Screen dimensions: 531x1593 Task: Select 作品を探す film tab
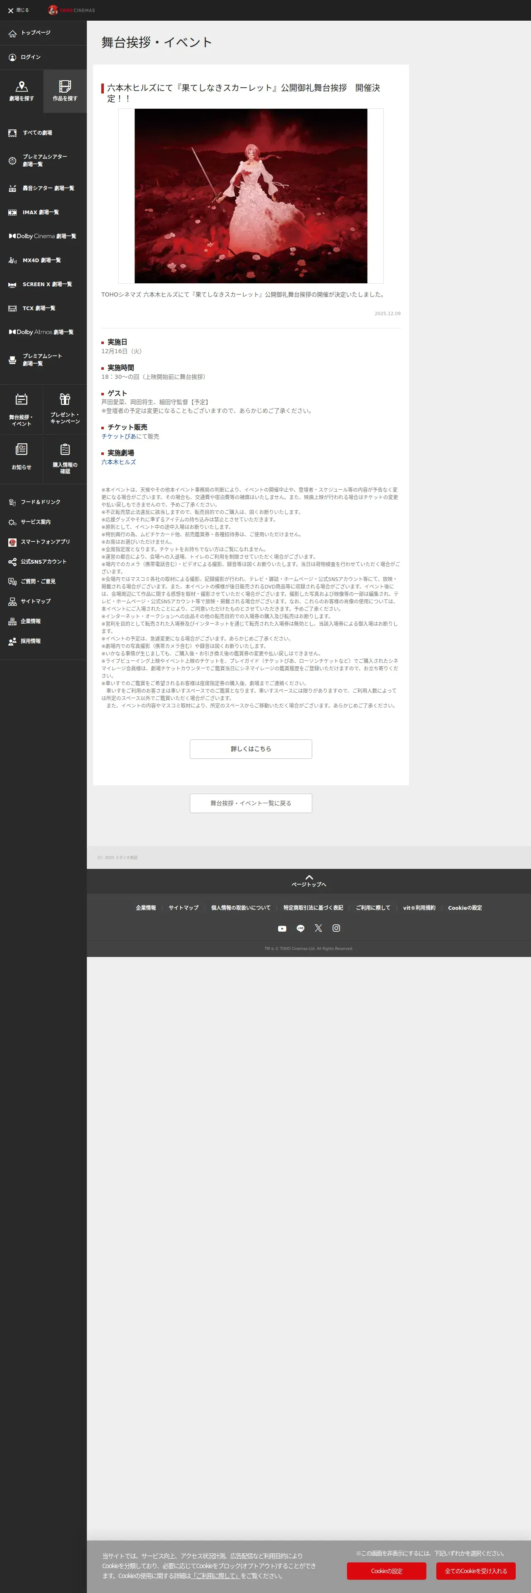[65, 91]
